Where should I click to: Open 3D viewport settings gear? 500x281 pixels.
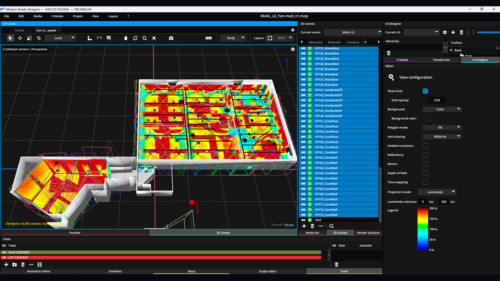coord(293,49)
